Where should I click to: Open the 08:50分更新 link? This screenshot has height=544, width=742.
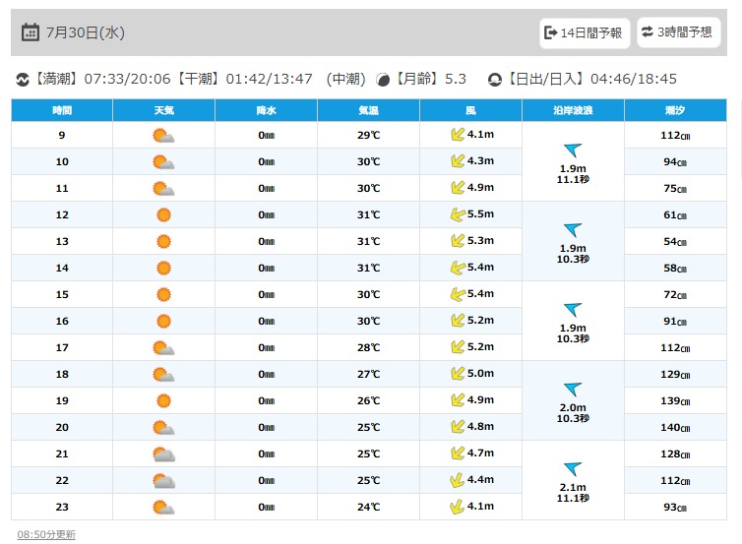click(46, 534)
